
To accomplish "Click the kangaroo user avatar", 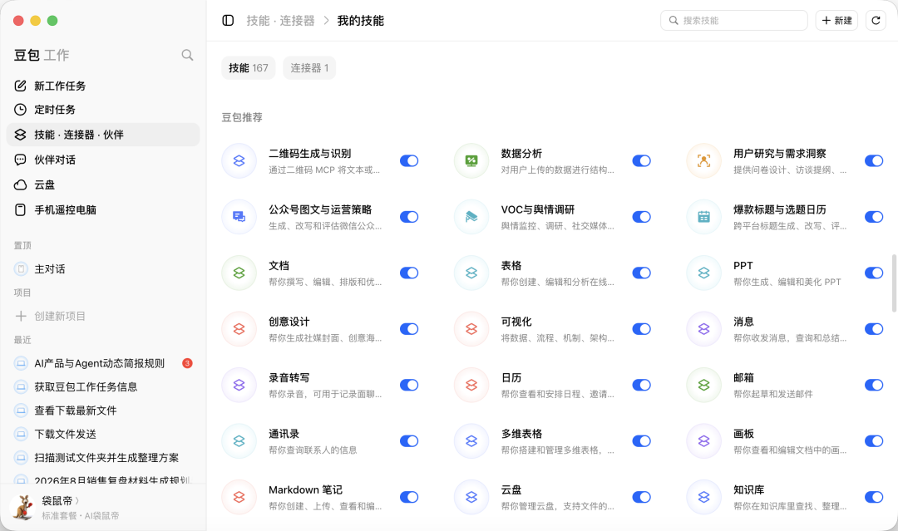I will [23, 508].
